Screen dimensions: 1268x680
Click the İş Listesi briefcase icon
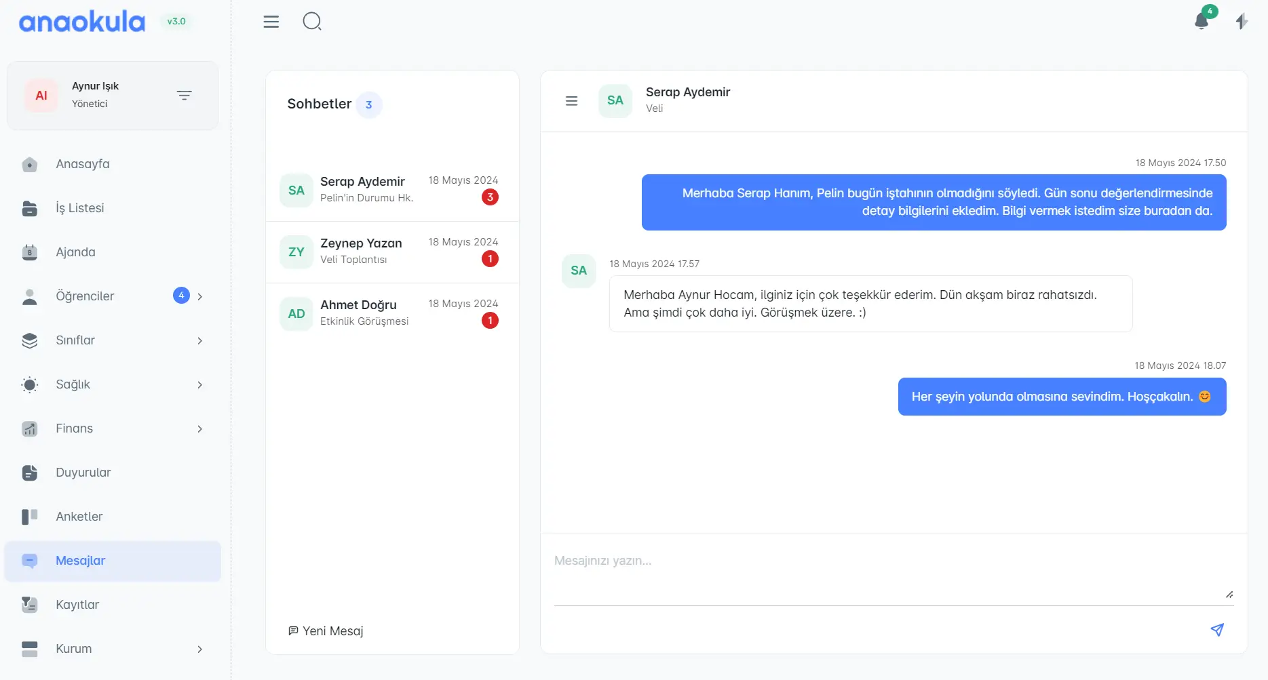pos(30,208)
